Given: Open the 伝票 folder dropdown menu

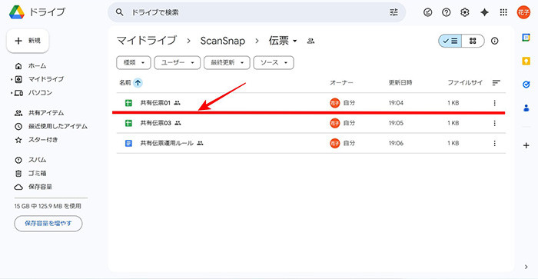Looking at the screenshot, I should 294,42.
